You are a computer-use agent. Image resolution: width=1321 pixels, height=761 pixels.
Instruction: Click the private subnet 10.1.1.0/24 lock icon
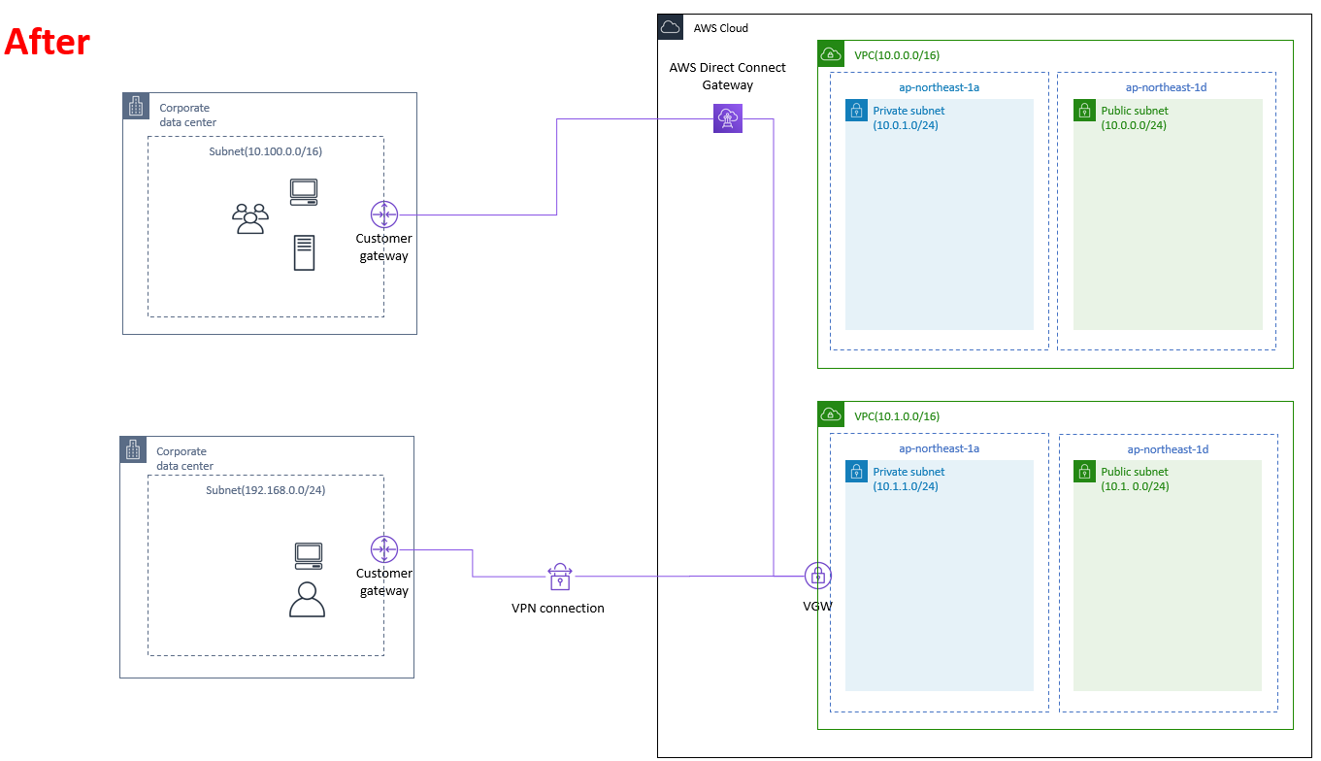point(856,471)
